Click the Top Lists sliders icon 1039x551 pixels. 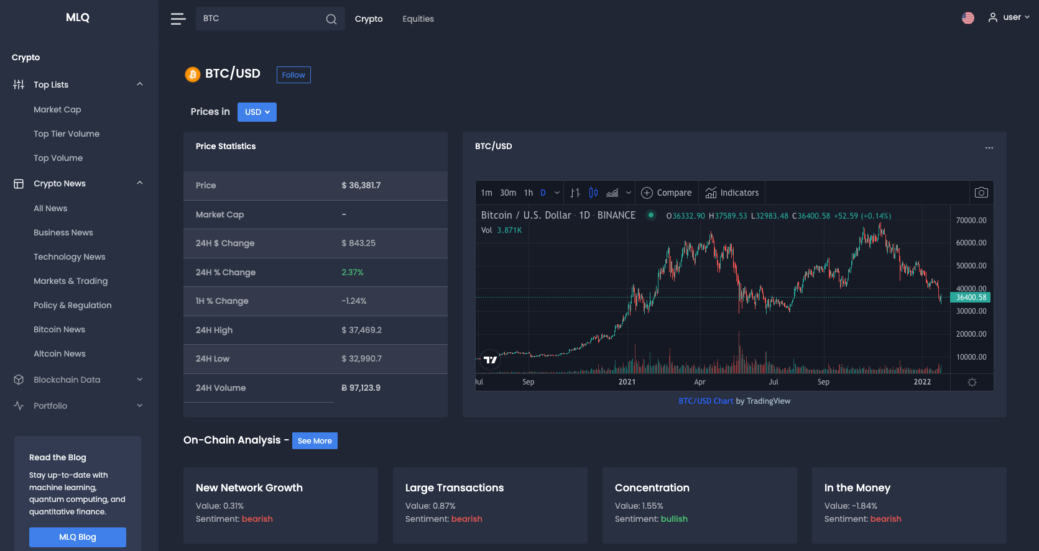pos(19,84)
